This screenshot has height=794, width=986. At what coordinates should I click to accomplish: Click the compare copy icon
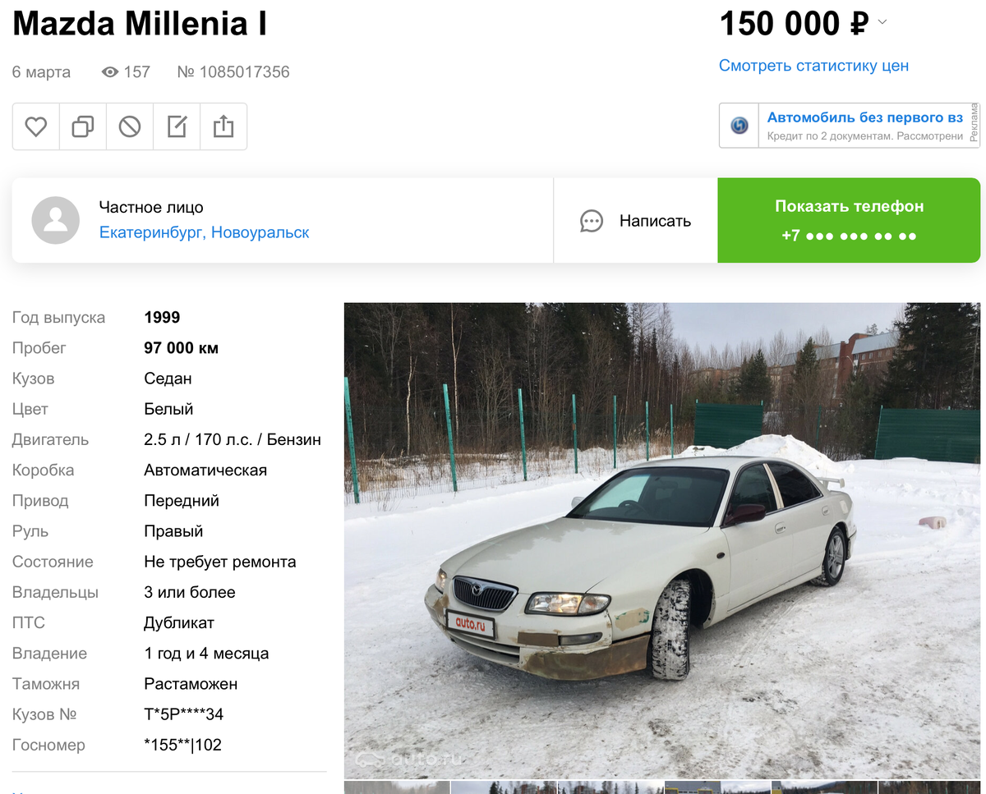[x=83, y=126]
